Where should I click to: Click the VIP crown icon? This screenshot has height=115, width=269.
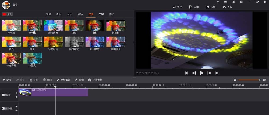tap(226, 2)
